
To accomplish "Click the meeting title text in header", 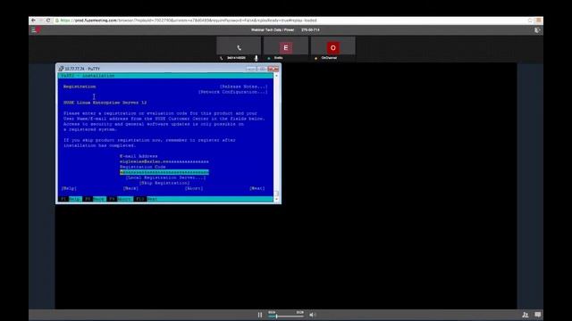I will [273, 29].
